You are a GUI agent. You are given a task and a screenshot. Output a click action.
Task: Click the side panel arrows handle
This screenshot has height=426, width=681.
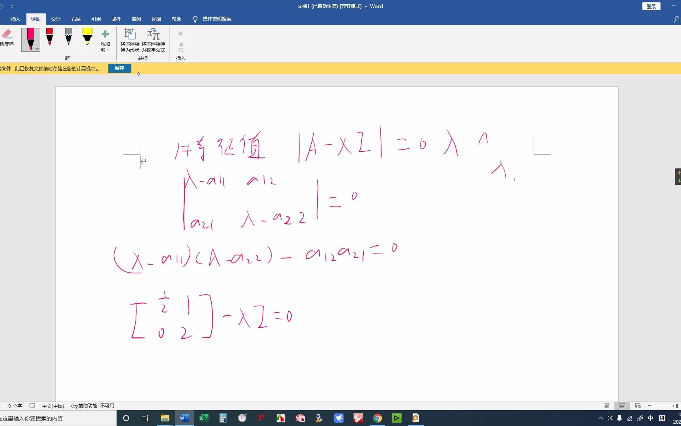[x=678, y=177]
